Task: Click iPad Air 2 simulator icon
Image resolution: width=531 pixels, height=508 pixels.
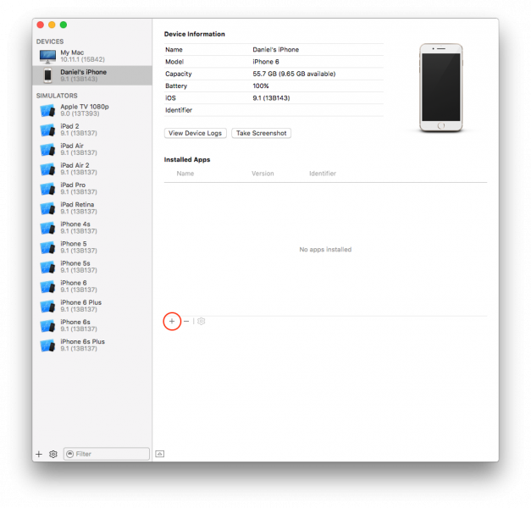Action: coord(47,169)
